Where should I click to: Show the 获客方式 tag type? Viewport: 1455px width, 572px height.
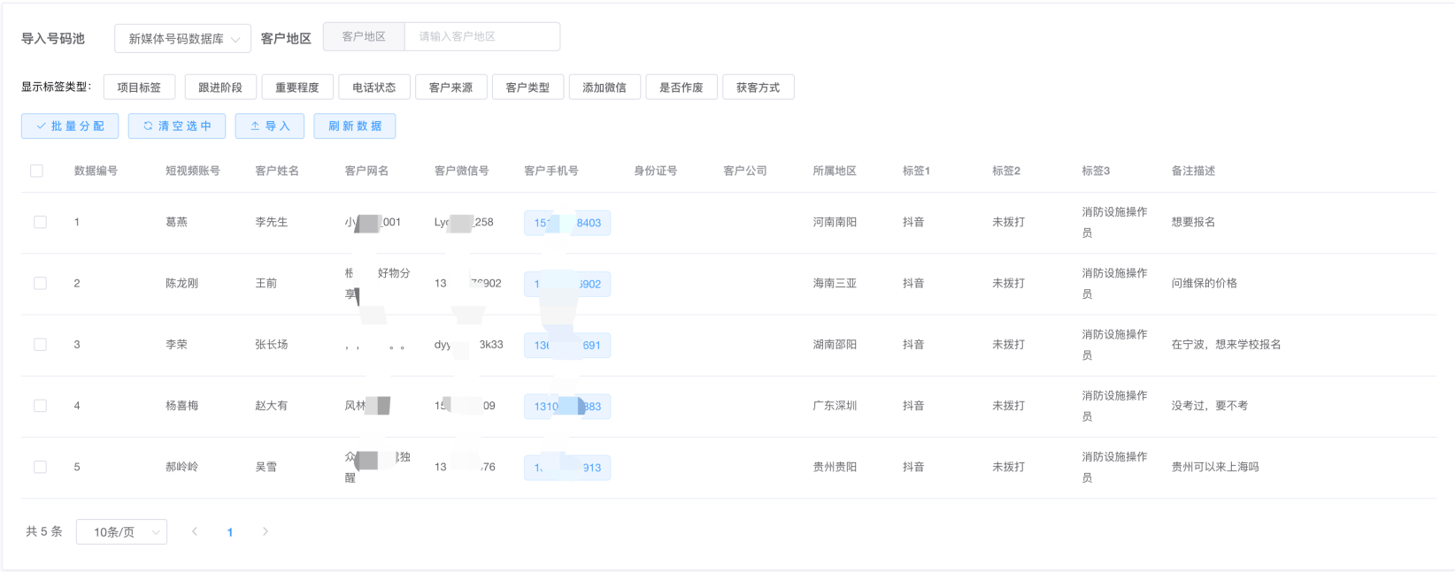[758, 88]
